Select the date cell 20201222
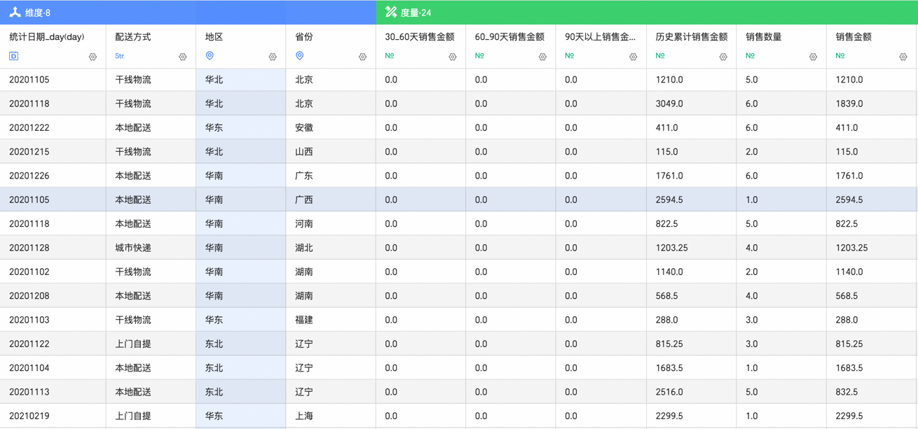 click(53, 128)
